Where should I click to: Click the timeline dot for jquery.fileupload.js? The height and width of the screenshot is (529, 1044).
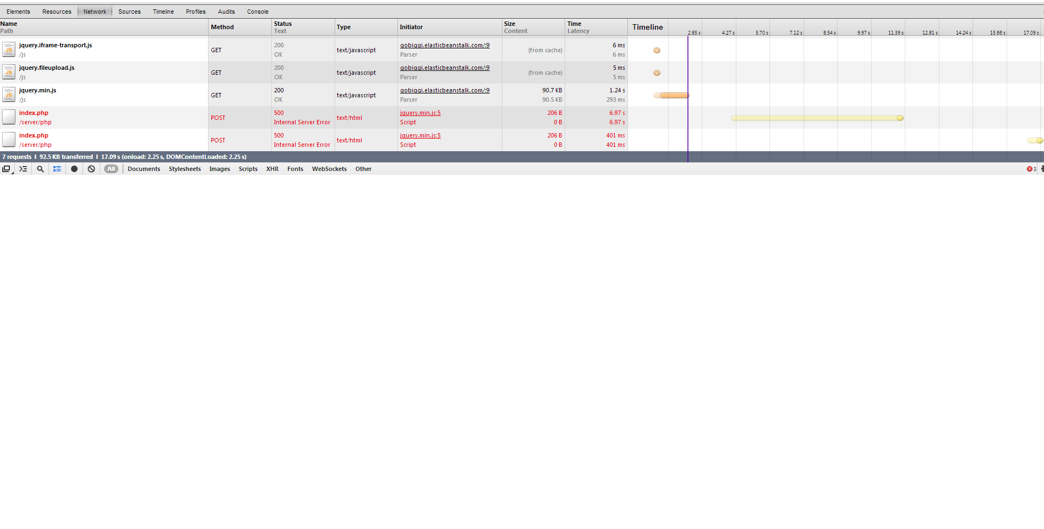[657, 73]
